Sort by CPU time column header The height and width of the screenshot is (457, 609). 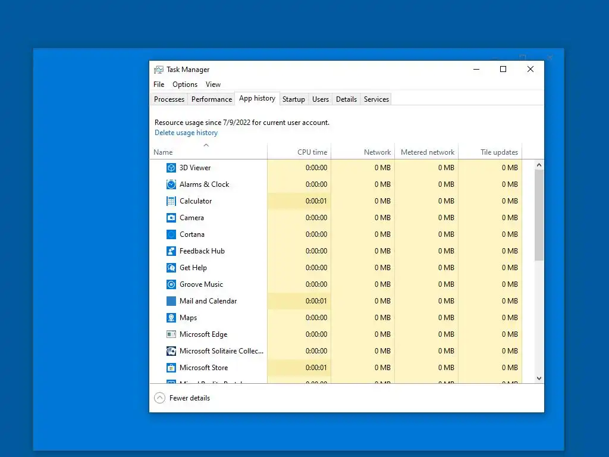point(299,152)
